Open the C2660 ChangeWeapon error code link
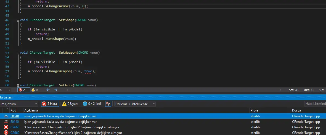This screenshot has height=135, width=326. [15, 133]
